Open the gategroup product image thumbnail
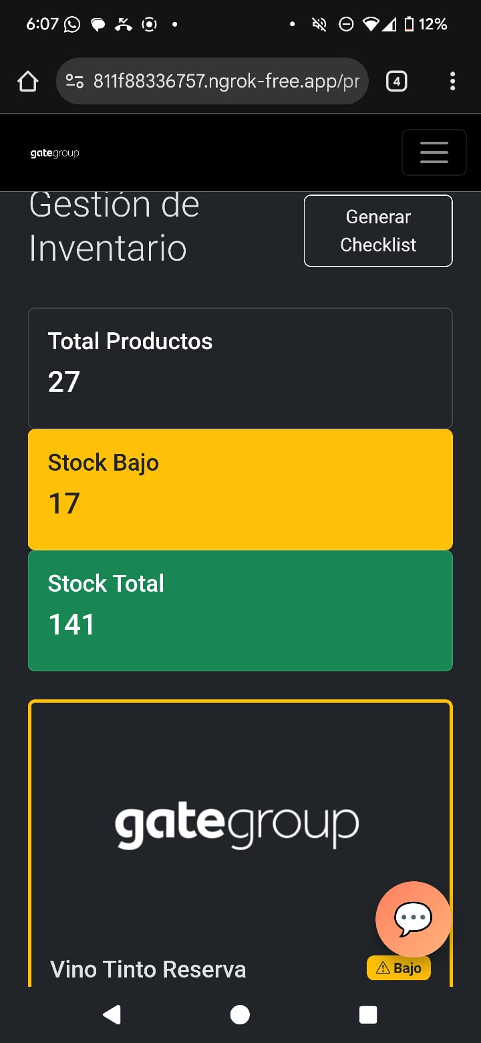 point(237,826)
